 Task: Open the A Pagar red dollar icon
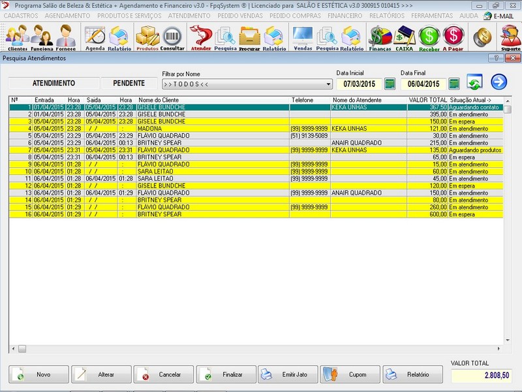tap(453, 38)
